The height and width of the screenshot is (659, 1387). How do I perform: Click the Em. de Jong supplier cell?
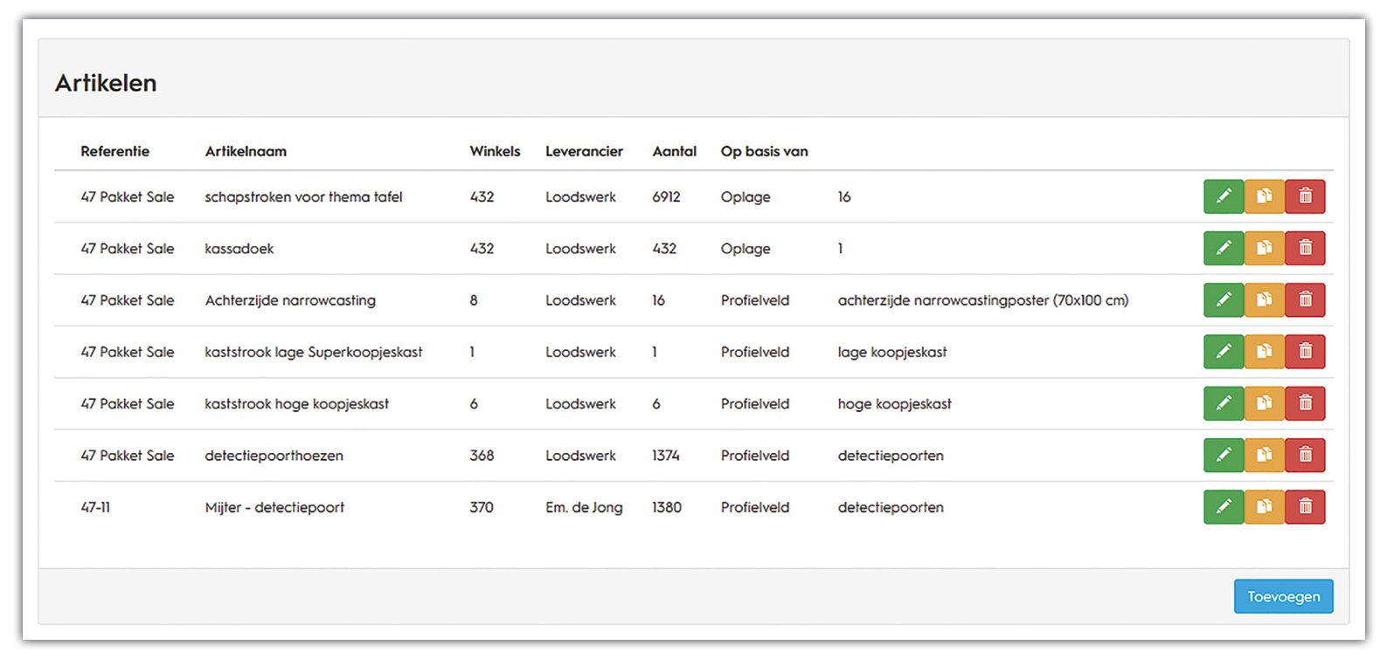pos(584,507)
